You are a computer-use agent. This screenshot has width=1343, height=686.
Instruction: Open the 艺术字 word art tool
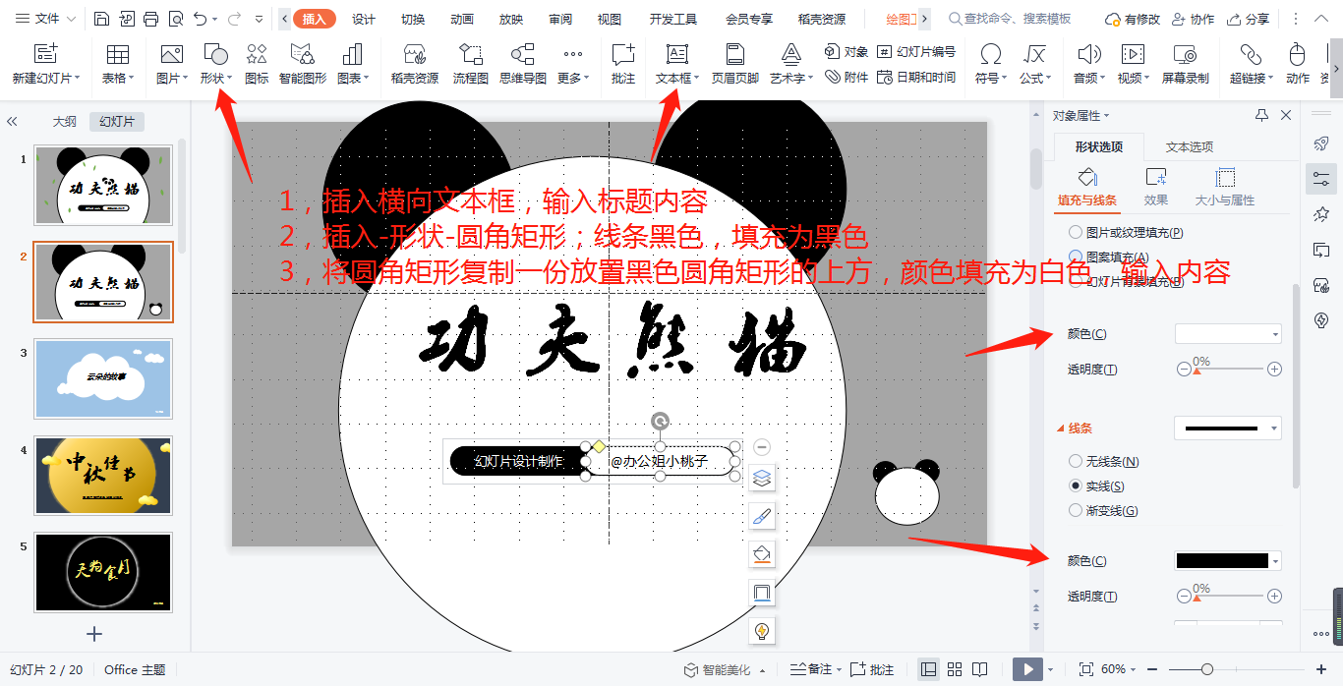point(790,65)
